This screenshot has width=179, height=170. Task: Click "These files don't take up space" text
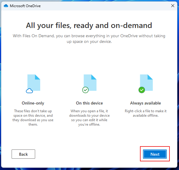tap(33, 118)
